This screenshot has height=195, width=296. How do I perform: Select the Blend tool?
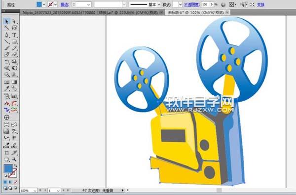[x=14, y=88]
